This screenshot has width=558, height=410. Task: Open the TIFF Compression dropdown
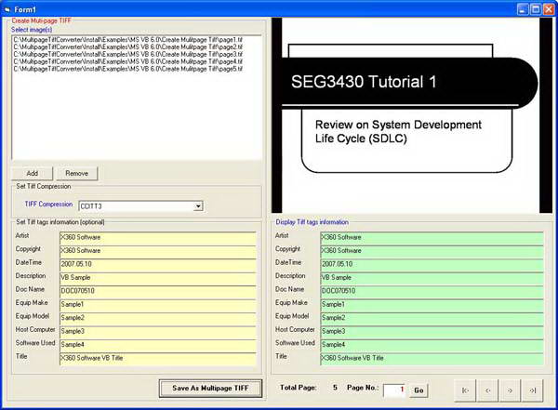(x=199, y=206)
